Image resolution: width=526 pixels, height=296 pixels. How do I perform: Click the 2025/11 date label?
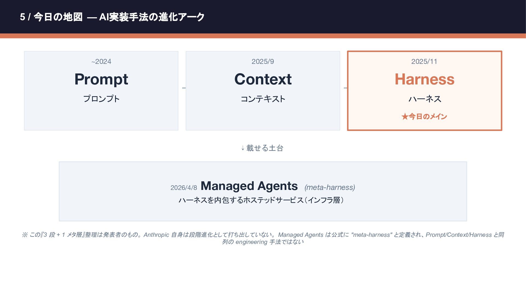pyautogui.click(x=424, y=61)
